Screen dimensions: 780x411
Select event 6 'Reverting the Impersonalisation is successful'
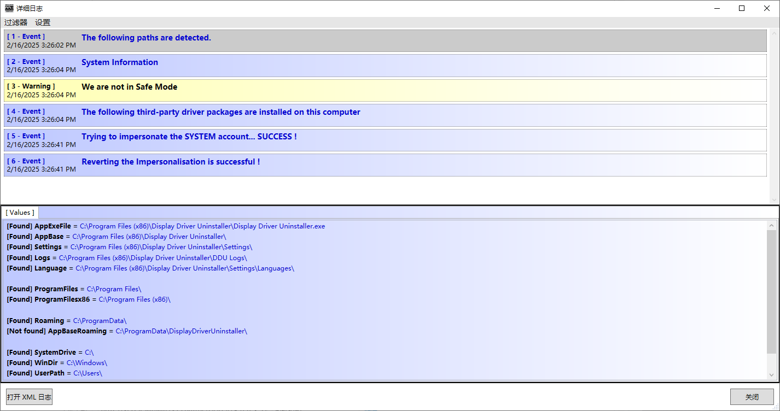click(385, 165)
